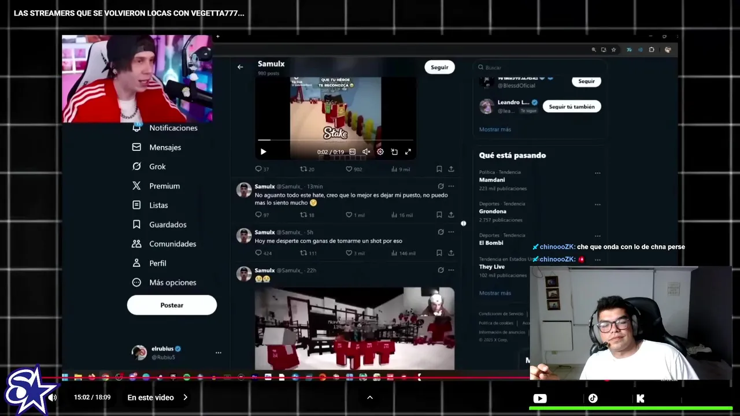Share the 'No aguanto todo este hate' tweet
The image size is (740, 416).
tap(451, 215)
